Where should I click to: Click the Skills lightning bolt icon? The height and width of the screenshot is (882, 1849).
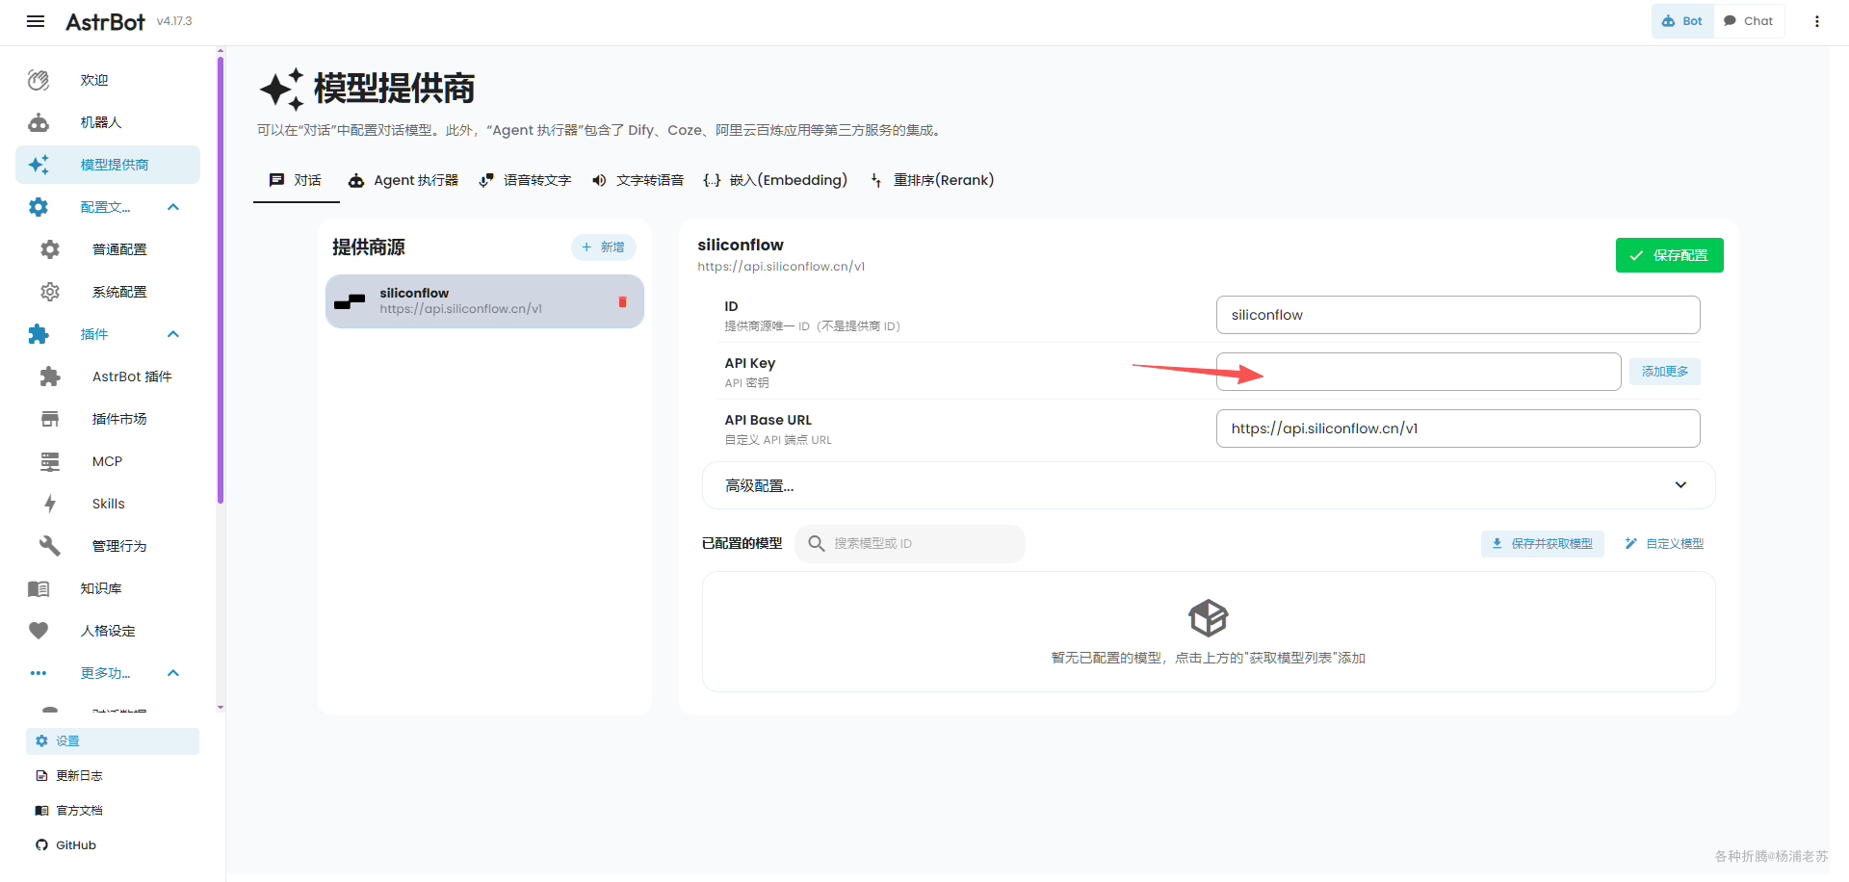(50, 504)
